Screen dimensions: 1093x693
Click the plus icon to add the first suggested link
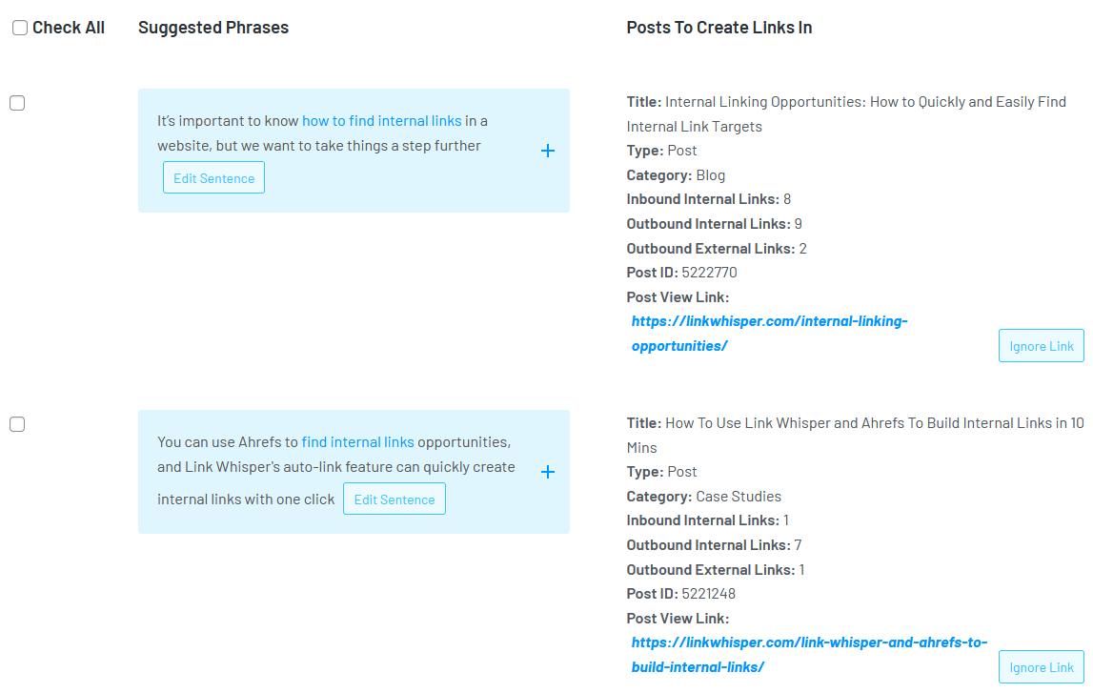[548, 150]
